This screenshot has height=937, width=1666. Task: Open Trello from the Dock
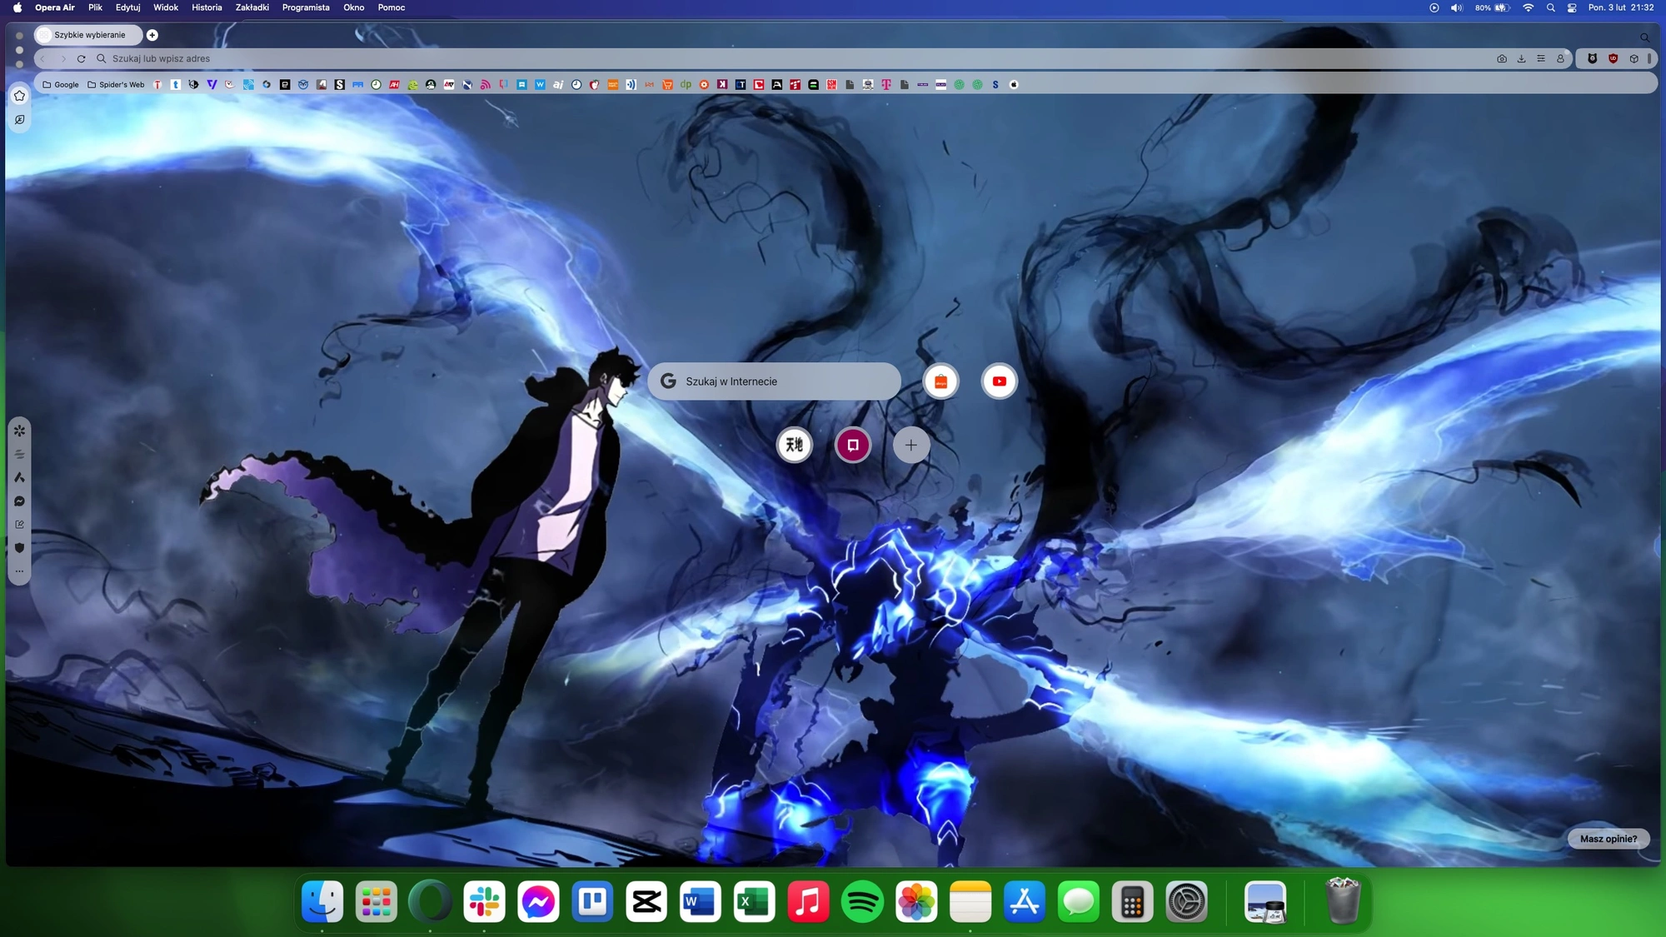592,901
